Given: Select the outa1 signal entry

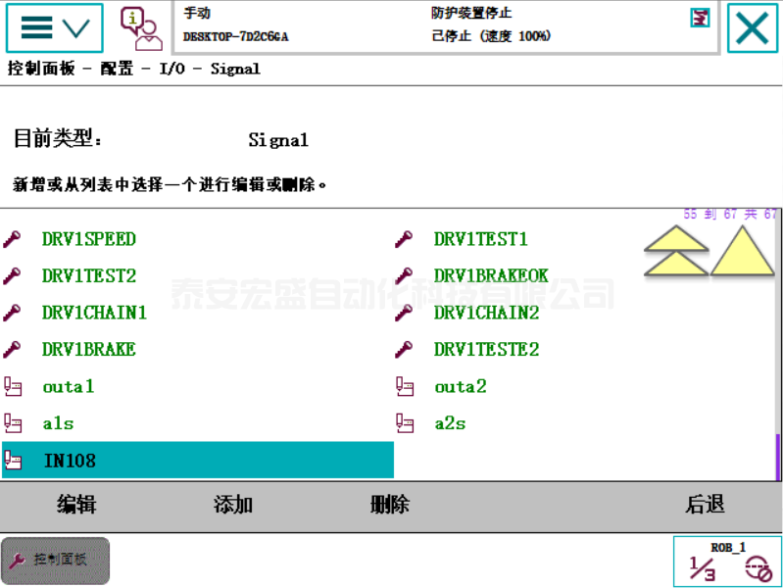Looking at the screenshot, I should click(69, 386).
